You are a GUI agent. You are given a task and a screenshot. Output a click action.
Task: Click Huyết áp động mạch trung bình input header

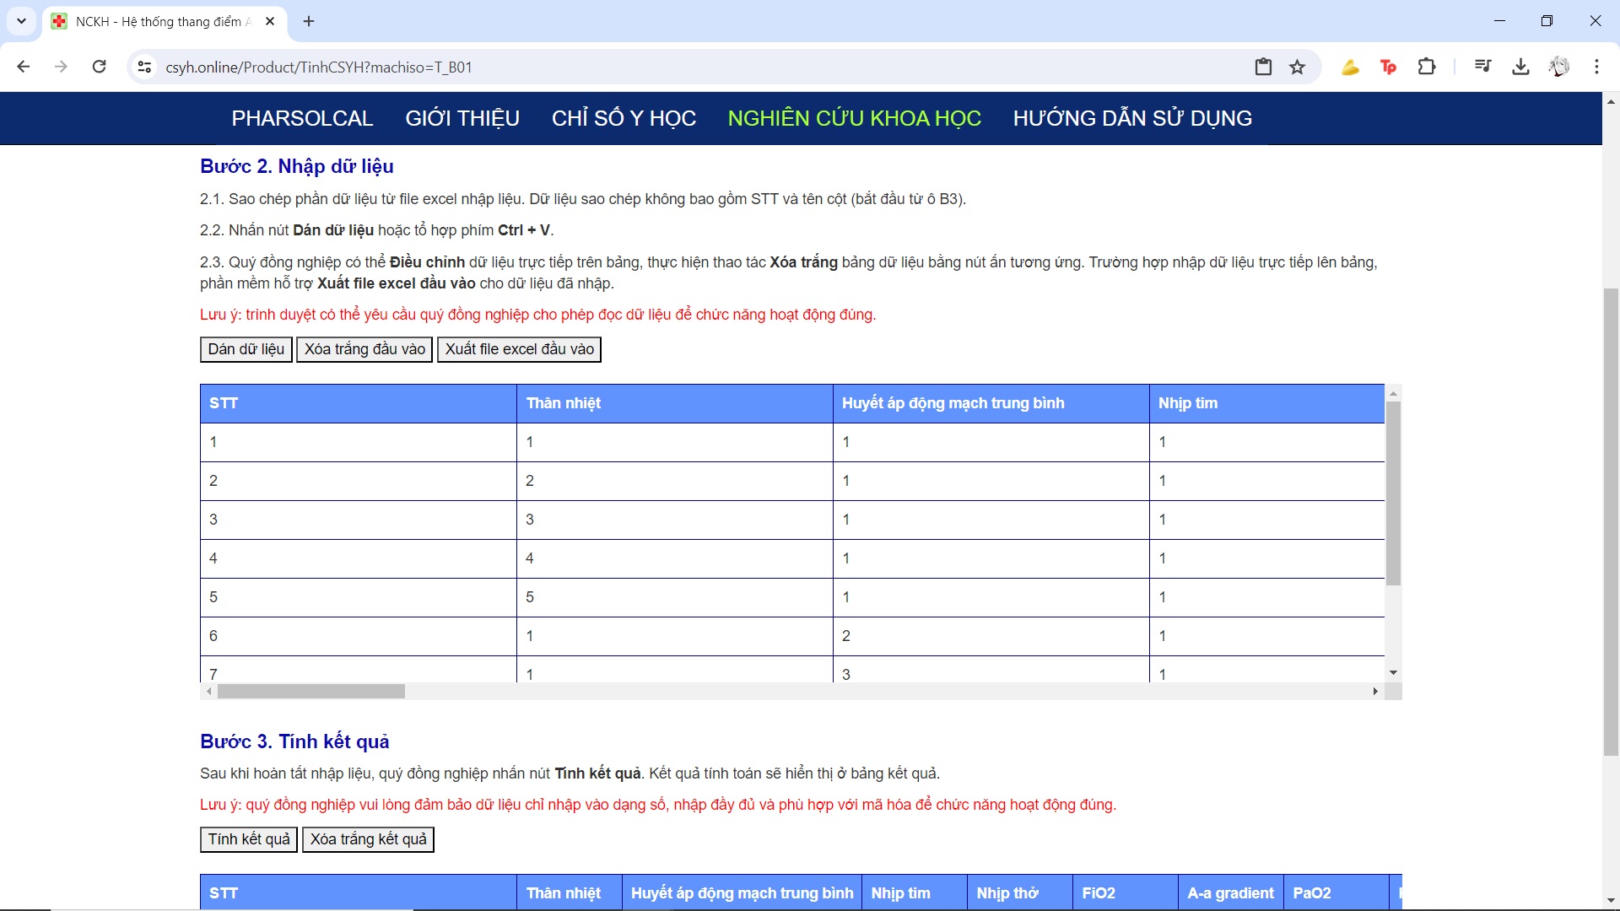point(991,403)
